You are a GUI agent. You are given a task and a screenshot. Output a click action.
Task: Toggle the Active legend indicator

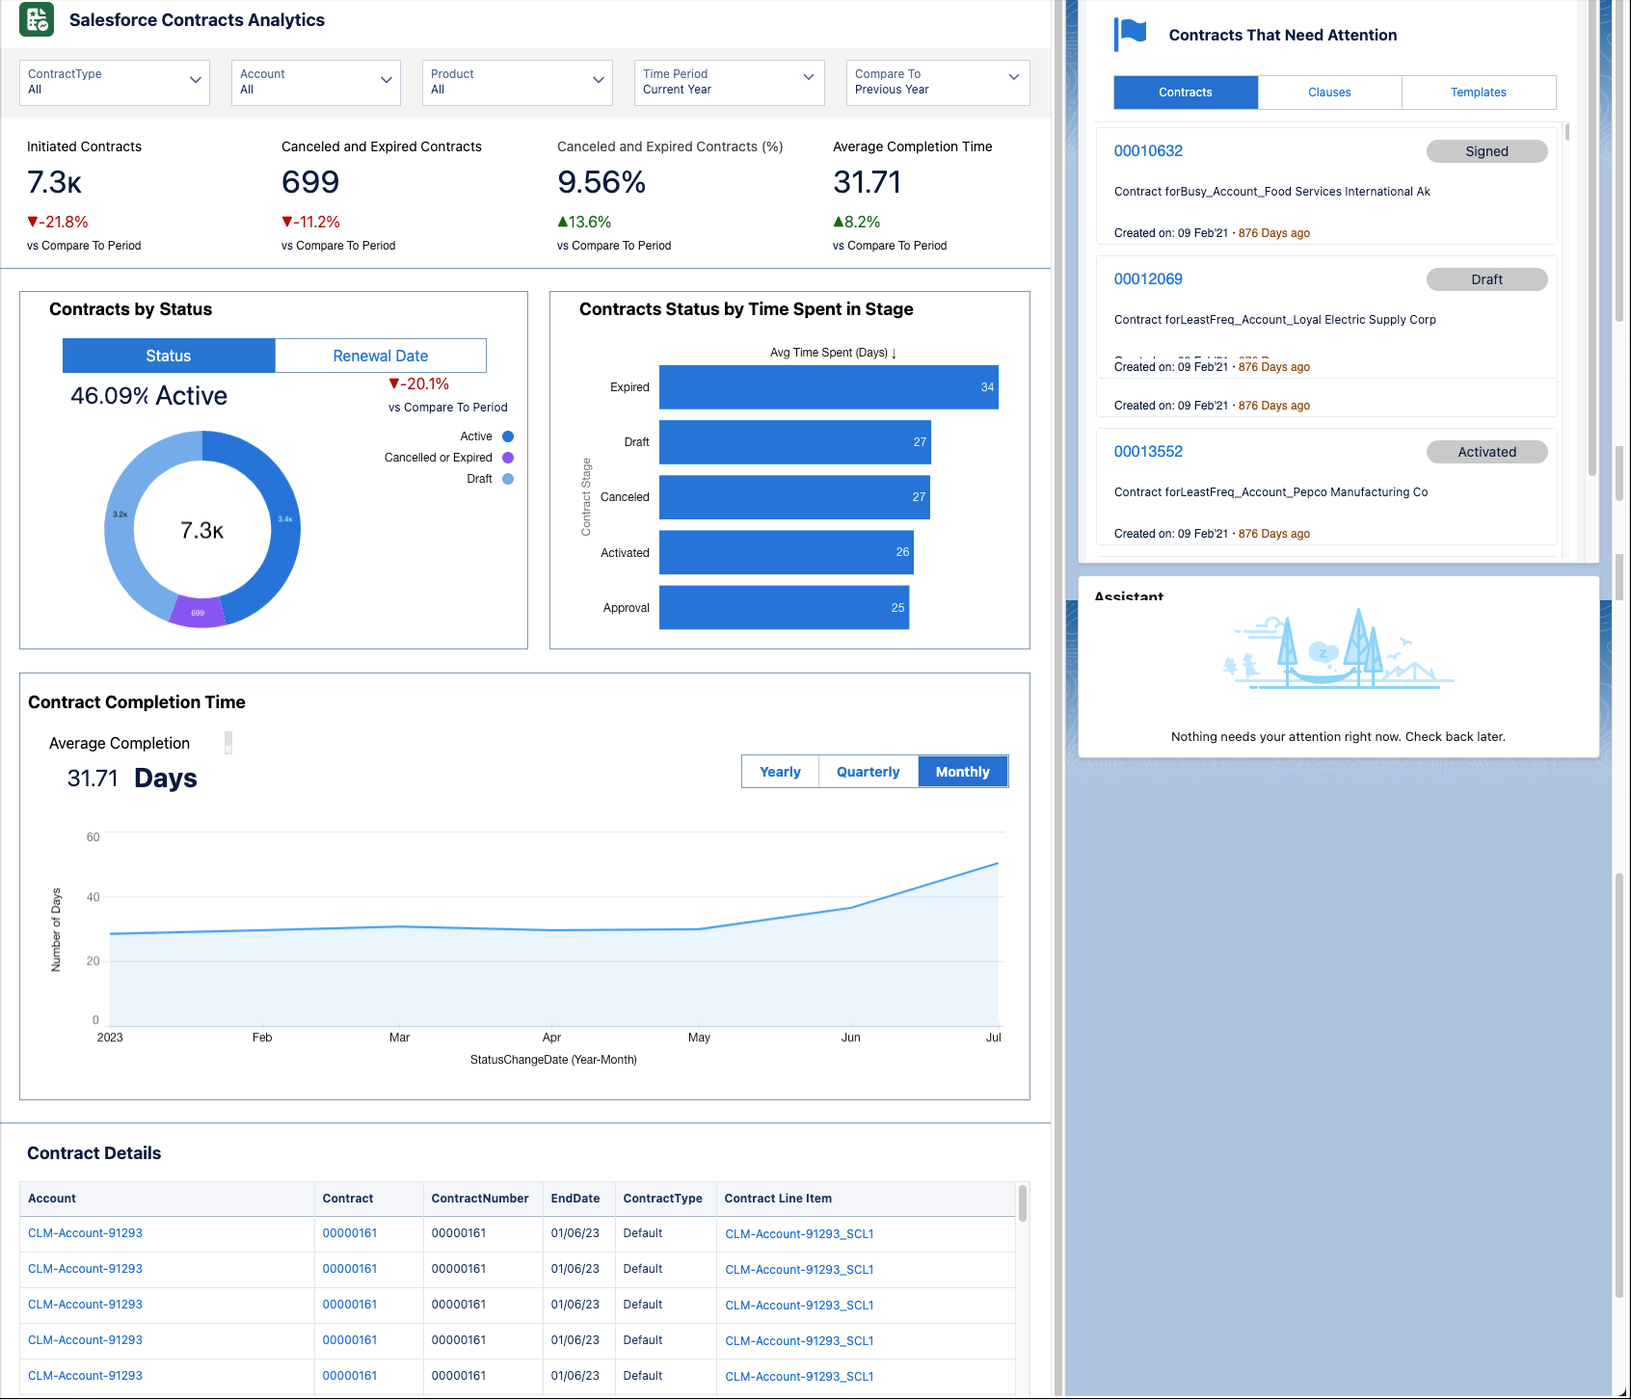pos(507,436)
